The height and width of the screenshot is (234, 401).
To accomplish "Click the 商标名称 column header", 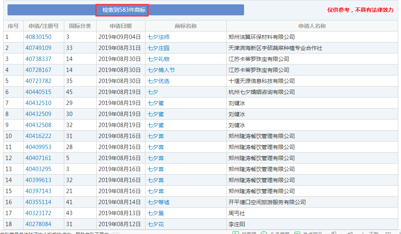I will [x=186, y=26].
